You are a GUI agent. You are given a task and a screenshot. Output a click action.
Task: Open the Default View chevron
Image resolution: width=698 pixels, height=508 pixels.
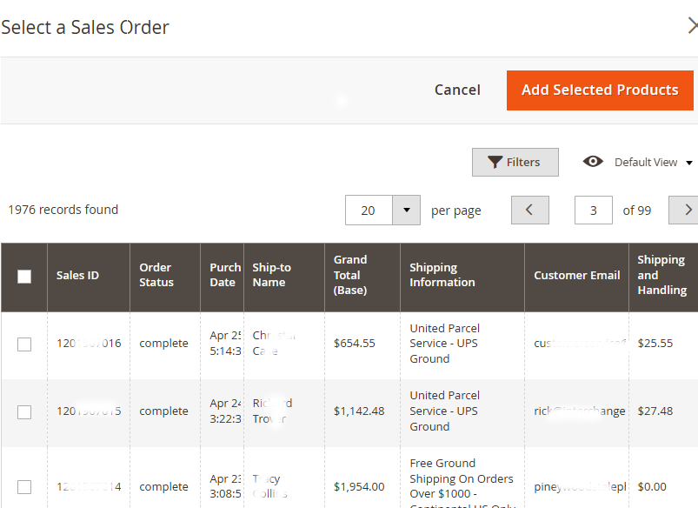click(x=688, y=162)
